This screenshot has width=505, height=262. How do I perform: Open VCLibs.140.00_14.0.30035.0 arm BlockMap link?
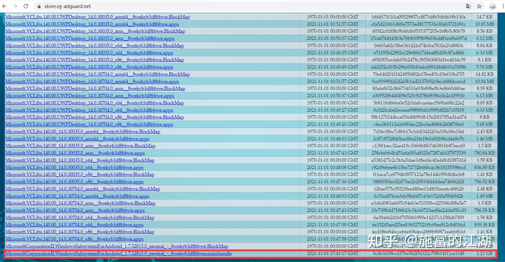(x=81, y=146)
